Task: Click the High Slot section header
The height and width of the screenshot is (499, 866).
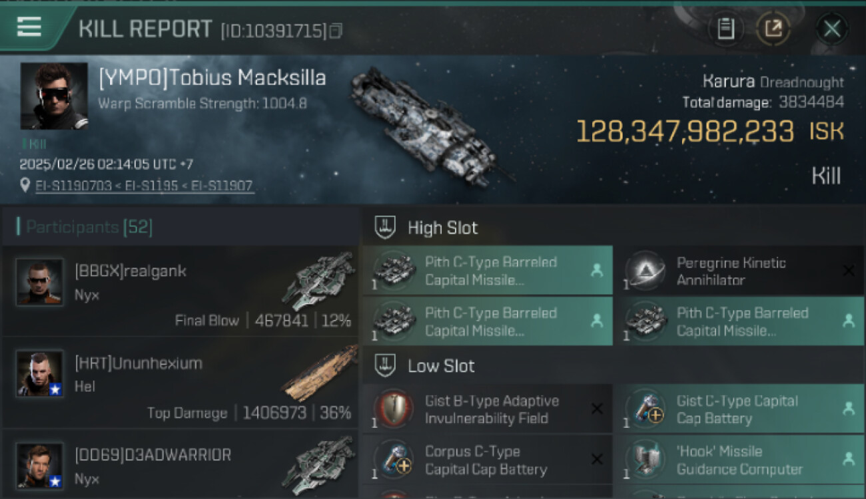Action: [x=442, y=228]
